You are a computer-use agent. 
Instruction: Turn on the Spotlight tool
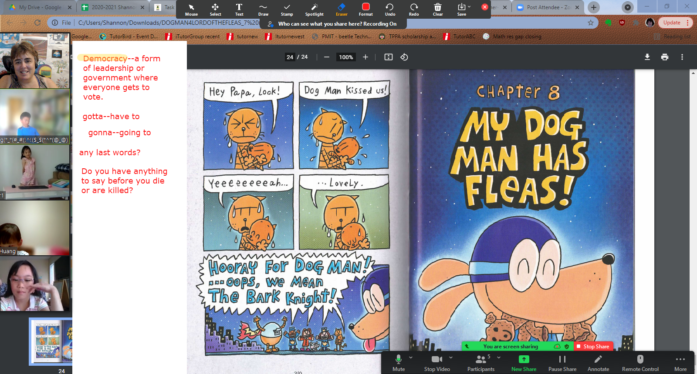(314, 9)
